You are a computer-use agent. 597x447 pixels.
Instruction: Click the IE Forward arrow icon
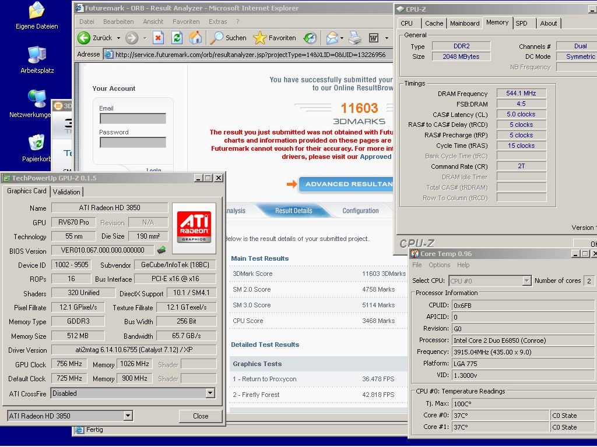click(x=132, y=38)
